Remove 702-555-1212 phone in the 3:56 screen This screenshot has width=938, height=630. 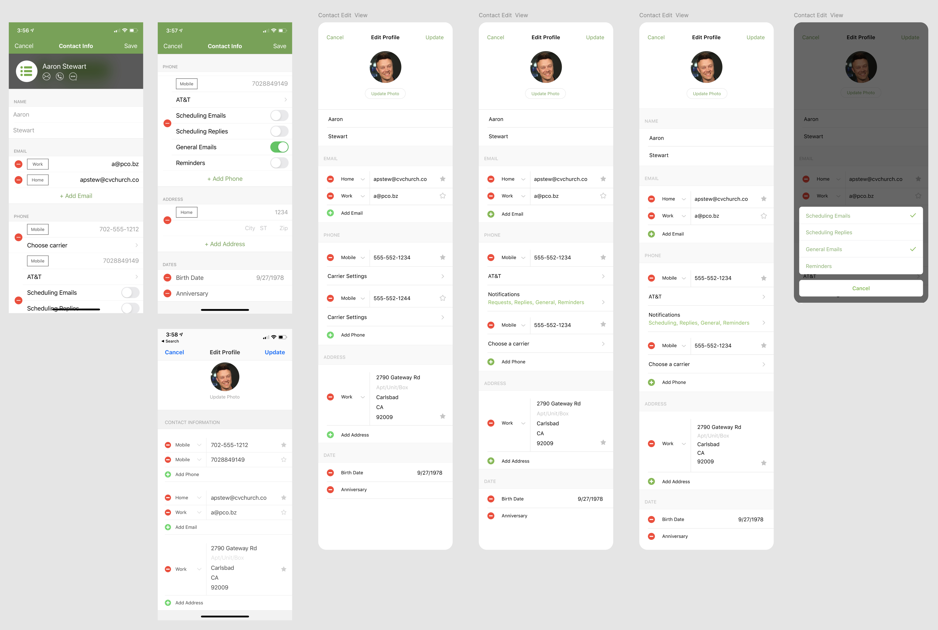pos(18,237)
